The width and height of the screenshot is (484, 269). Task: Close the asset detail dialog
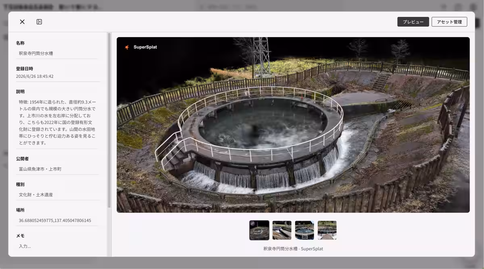point(22,22)
